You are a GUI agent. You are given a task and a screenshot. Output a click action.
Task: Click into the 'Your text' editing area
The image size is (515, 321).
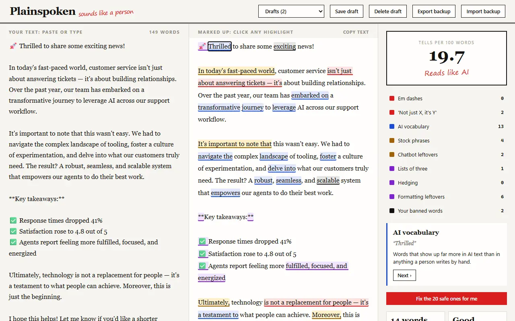[95, 180]
